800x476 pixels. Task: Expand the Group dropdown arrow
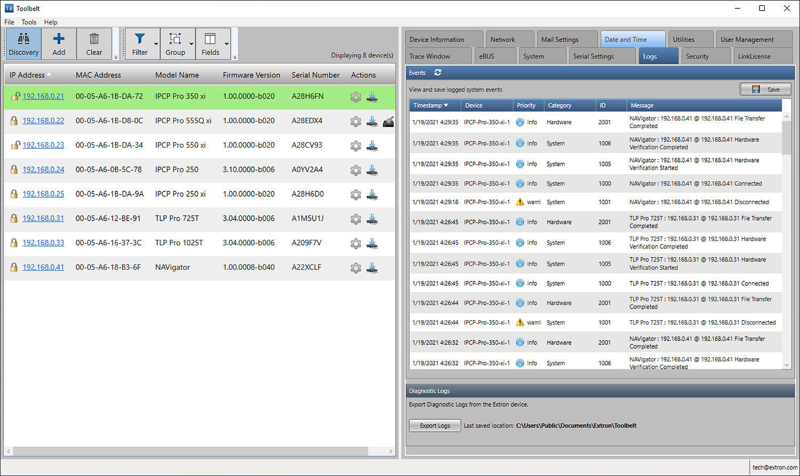[x=191, y=44]
